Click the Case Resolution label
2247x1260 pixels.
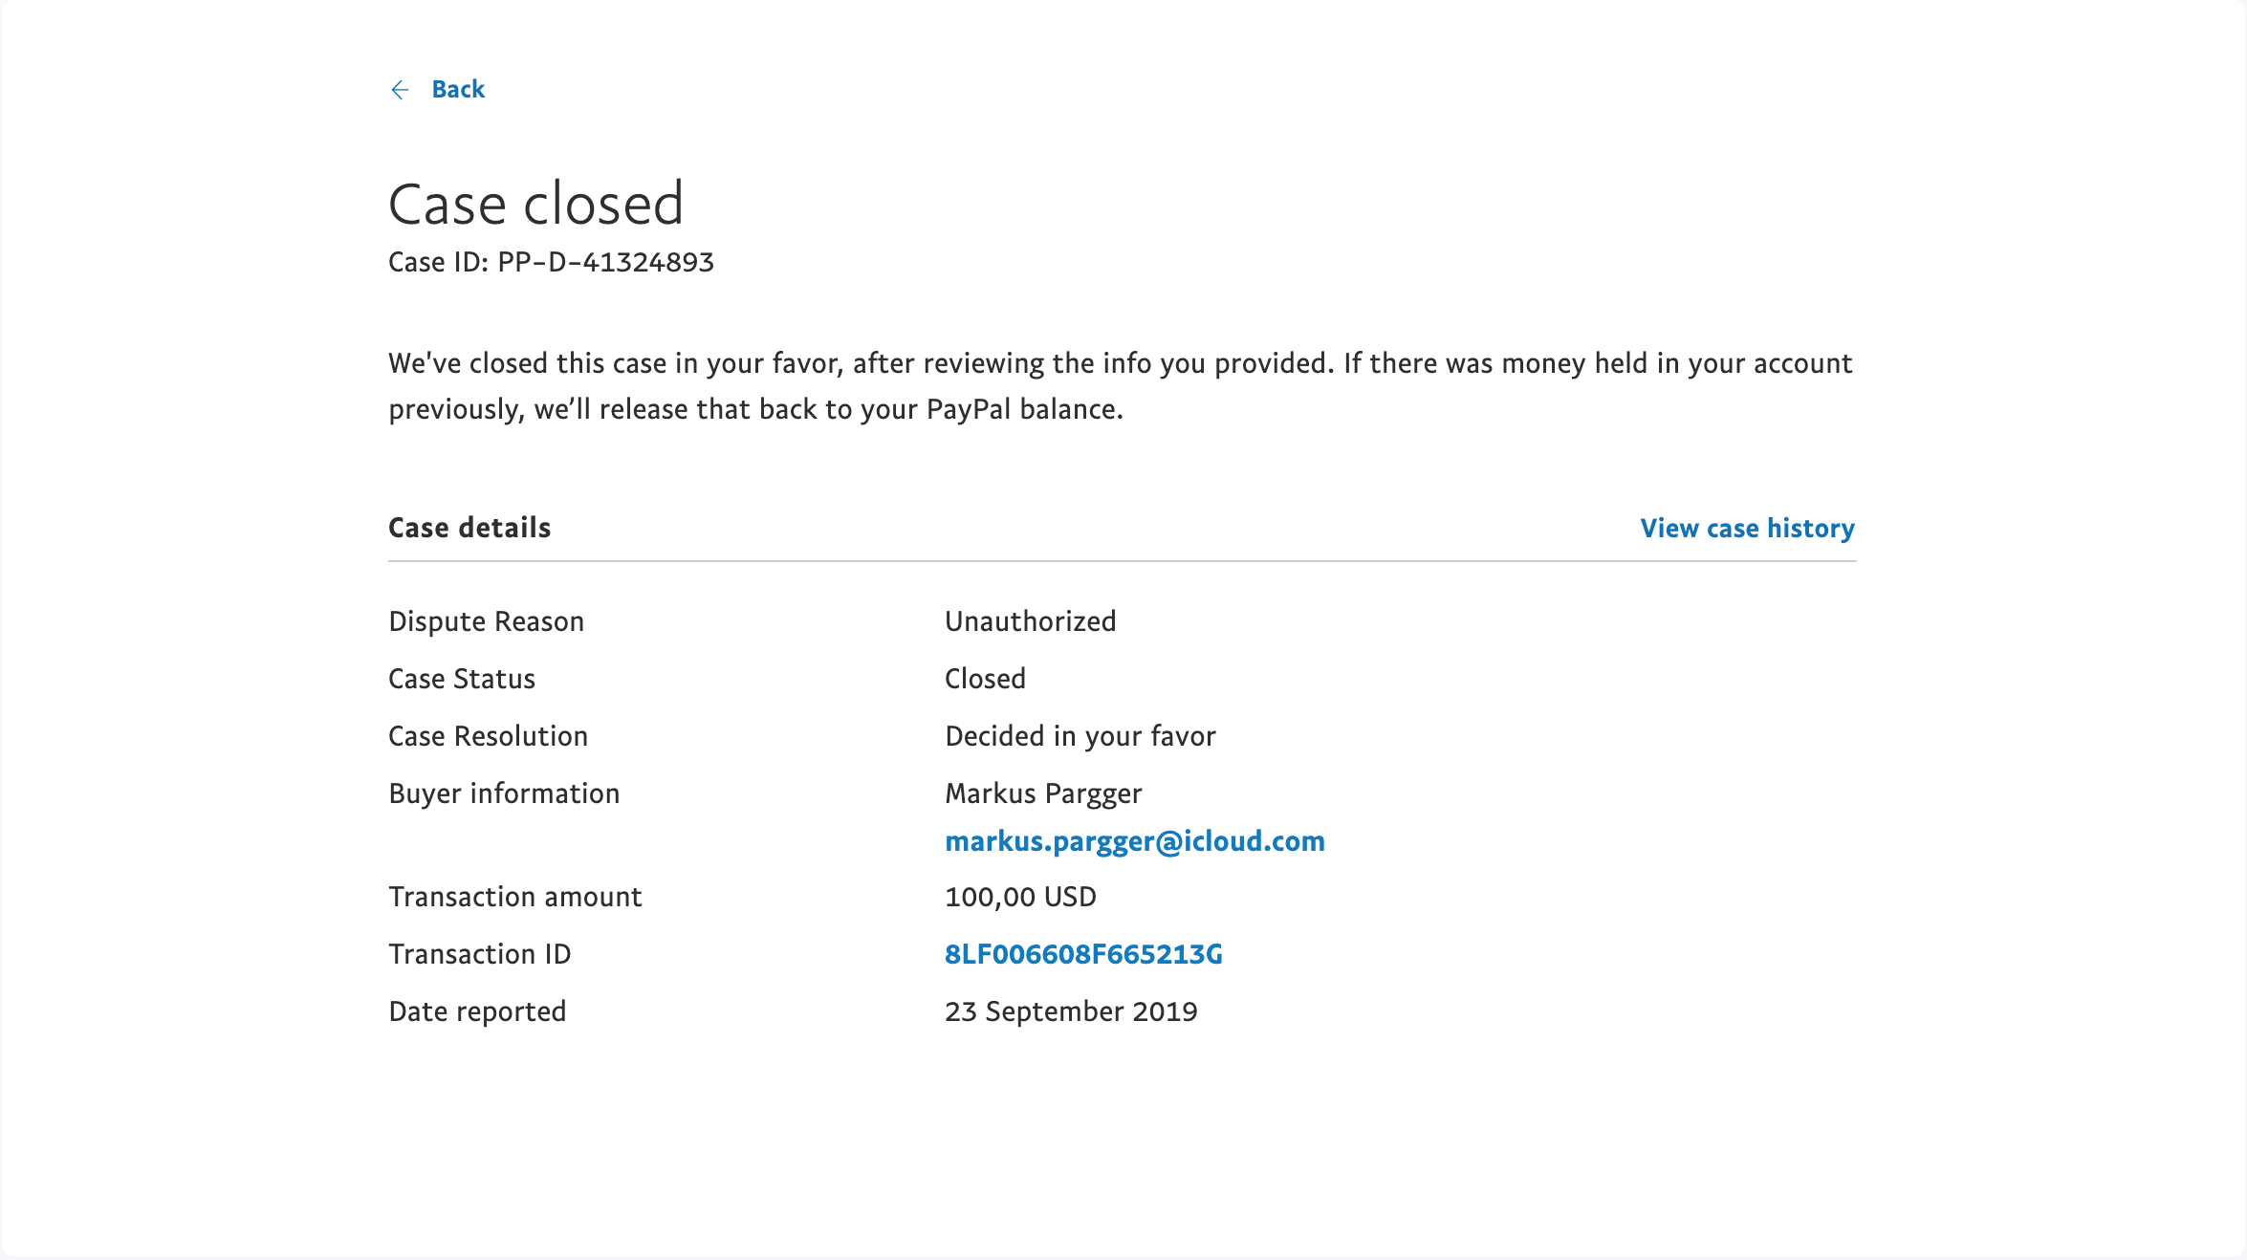(488, 736)
